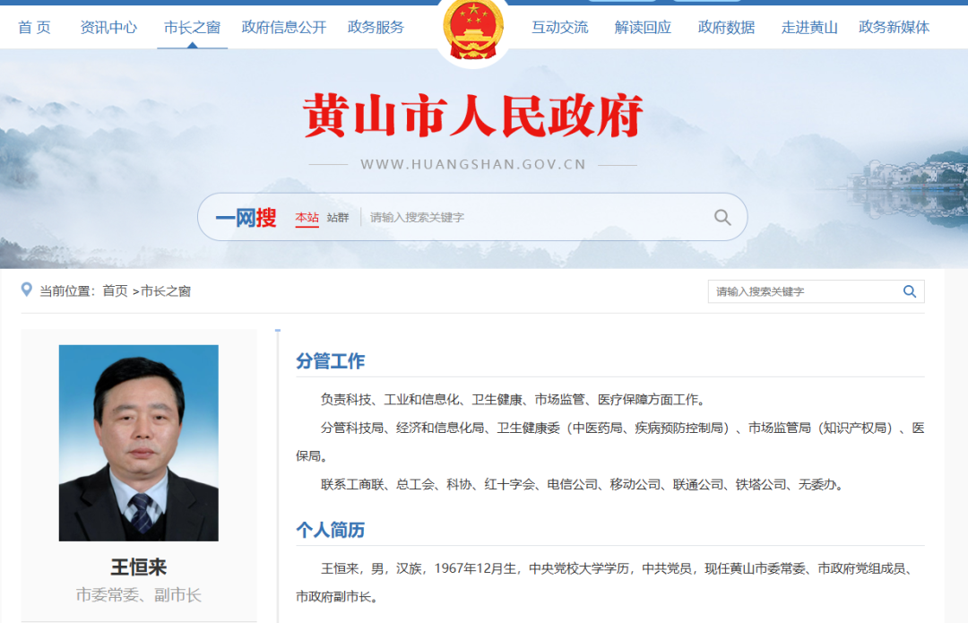Open the 市长之窗 tab
The width and height of the screenshot is (968, 623).
[x=192, y=27]
